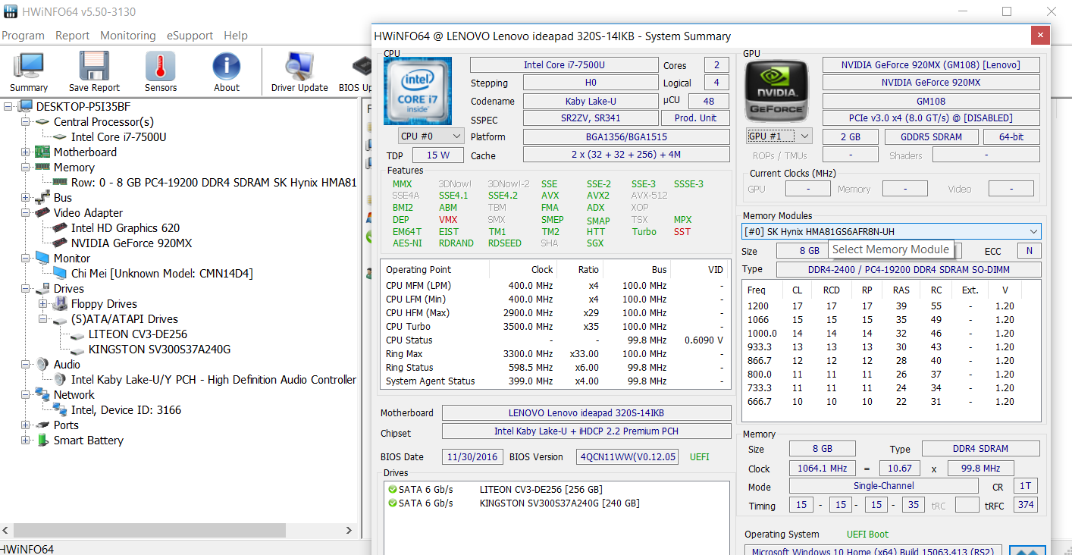Select Intel HD Graphics 620 item
Viewport: 1072px width, 555px height.
[x=125, y=228]
